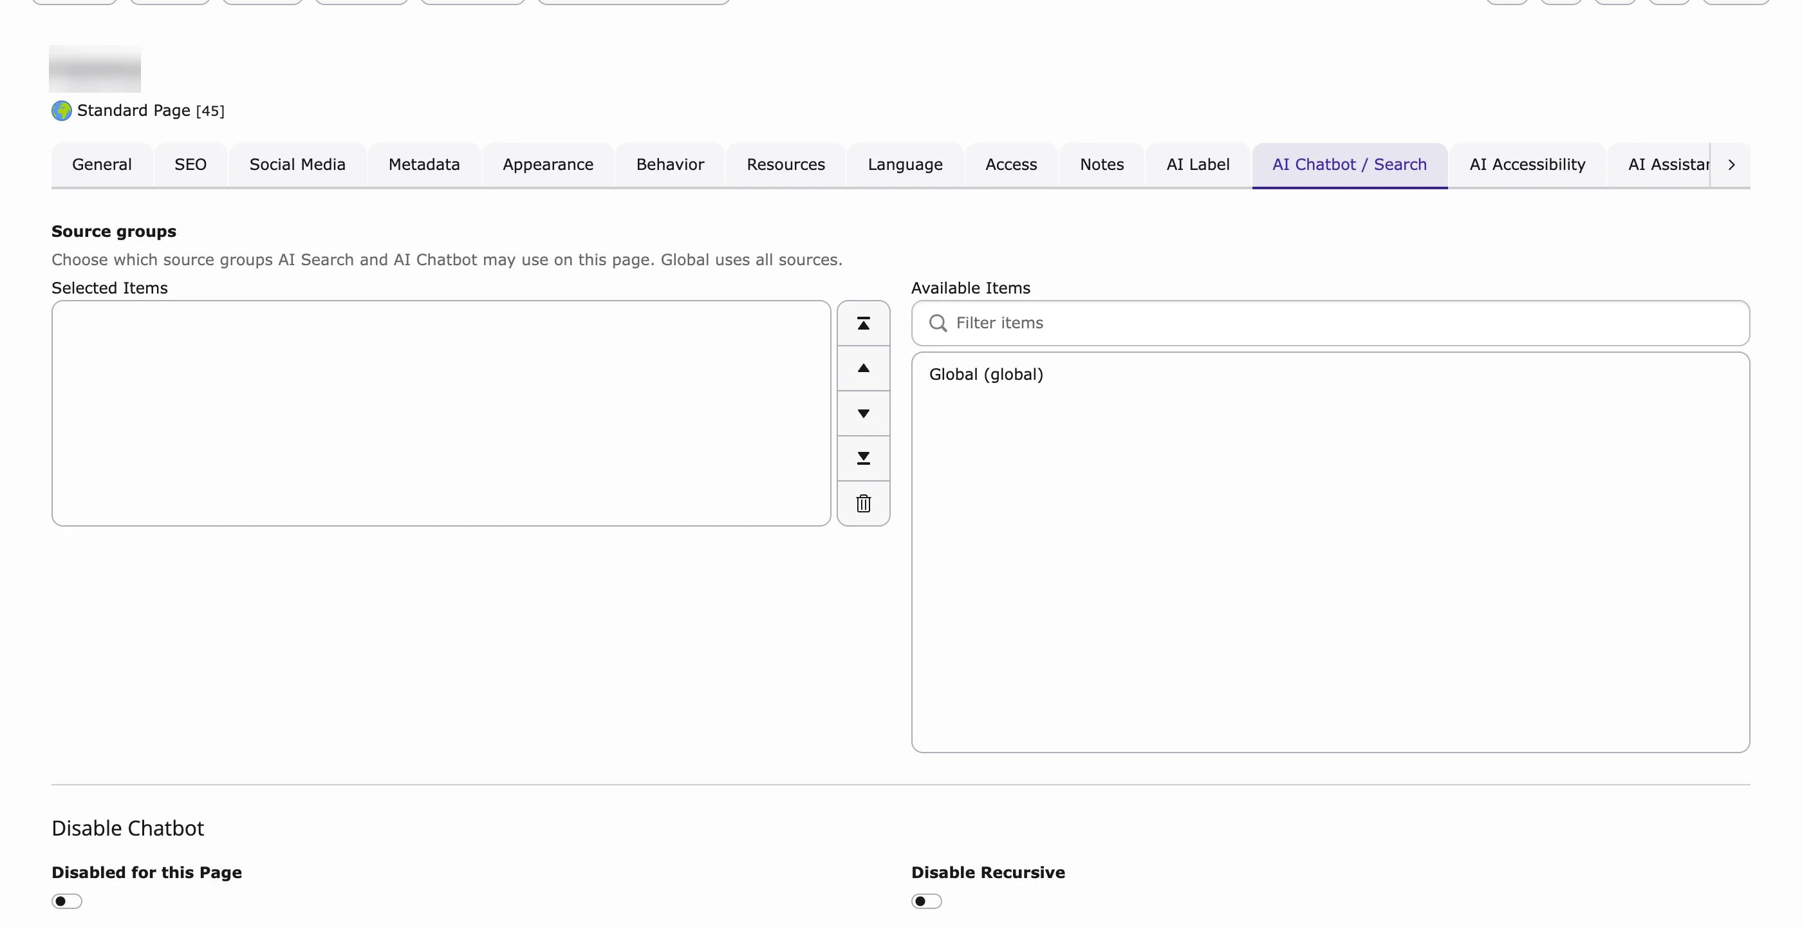Select Global (global) from available items

click(x=986, y=374)
